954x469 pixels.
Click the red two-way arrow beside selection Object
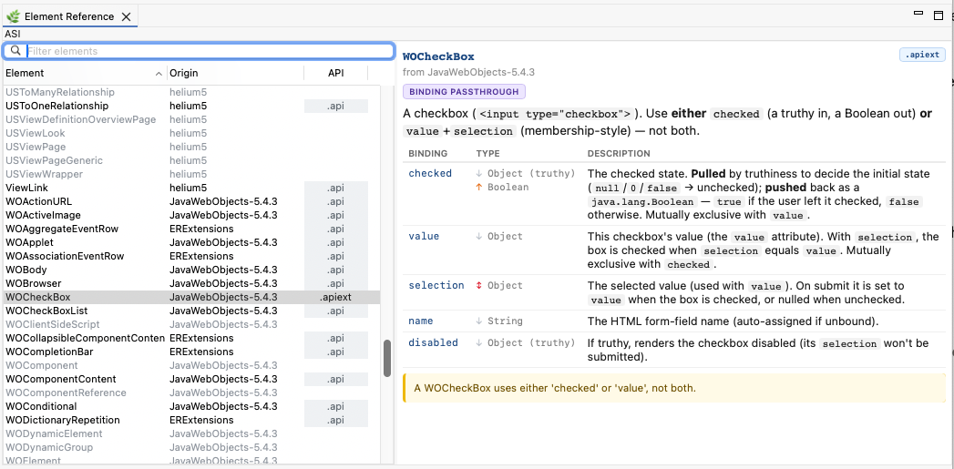479,285
